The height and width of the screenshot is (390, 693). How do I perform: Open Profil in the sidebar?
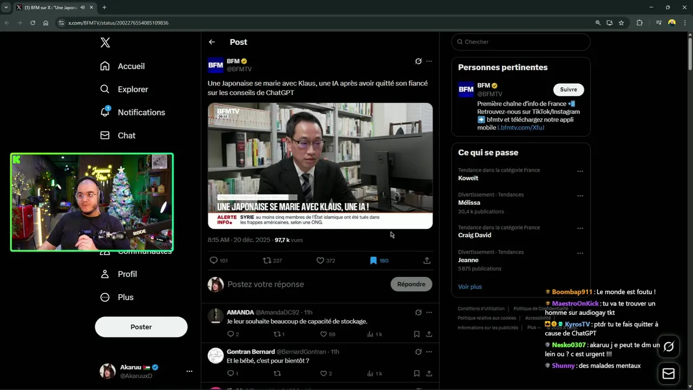pos(119,274)
